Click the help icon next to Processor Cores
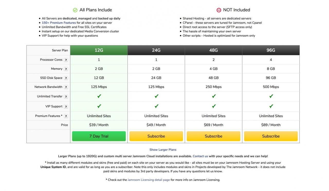This screenshot has height=191, width=329. [x=66, y=60]
